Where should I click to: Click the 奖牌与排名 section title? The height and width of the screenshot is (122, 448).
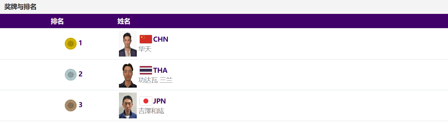(x=20, y=7)
